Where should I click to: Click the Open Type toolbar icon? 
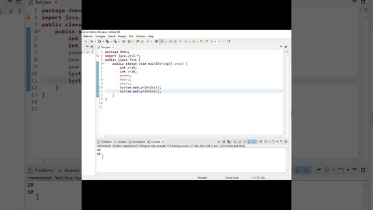[x=138, y=41]
